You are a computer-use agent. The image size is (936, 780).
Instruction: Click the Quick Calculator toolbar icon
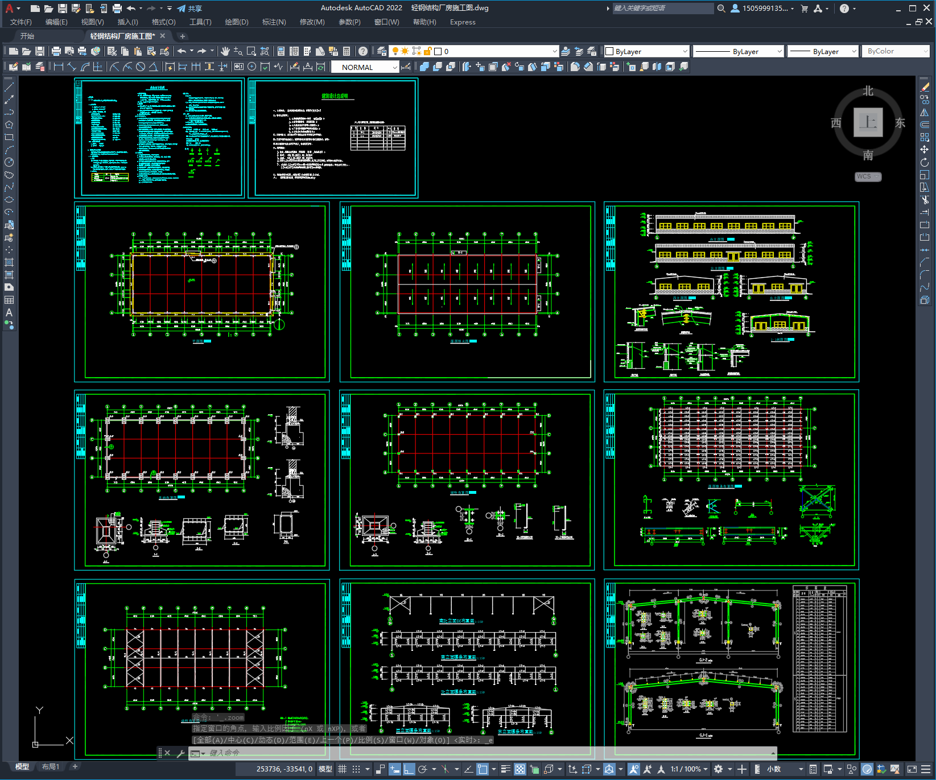[x=347, y=51]
